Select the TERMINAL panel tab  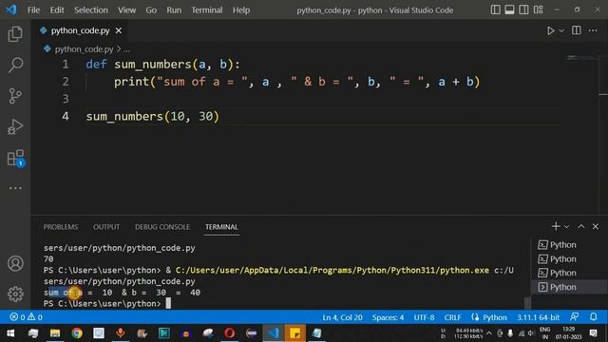pos(221,227)
